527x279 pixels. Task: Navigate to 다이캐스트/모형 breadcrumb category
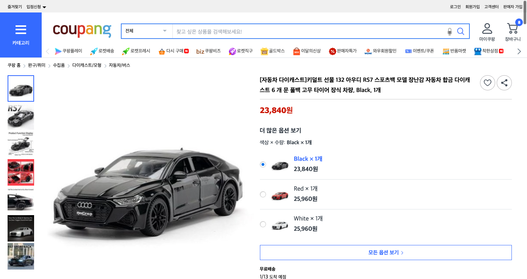(x=86, y=65)
